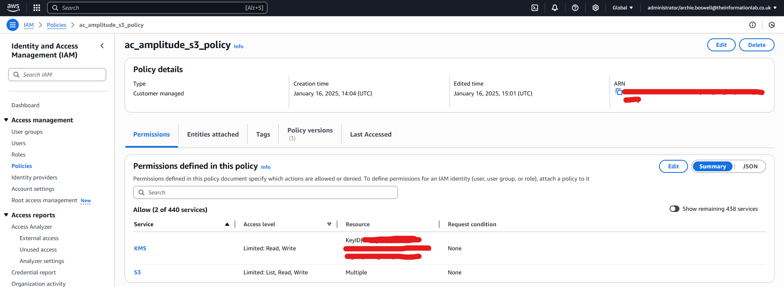
Task: Open the services grid menu icon
Action: (37, 8)
